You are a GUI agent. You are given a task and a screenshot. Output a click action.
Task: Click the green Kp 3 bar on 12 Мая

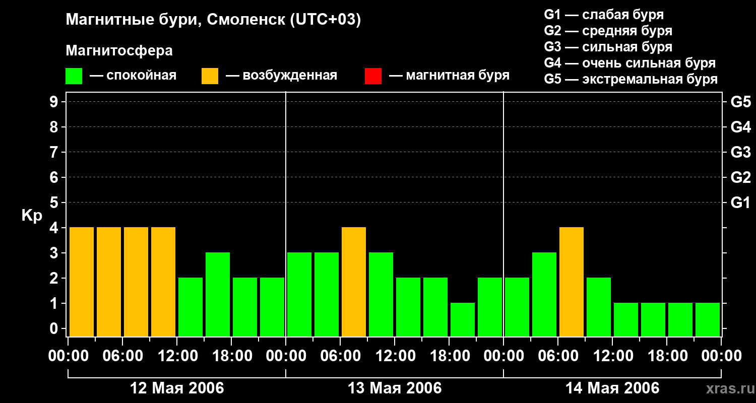(x=218, y=294)
